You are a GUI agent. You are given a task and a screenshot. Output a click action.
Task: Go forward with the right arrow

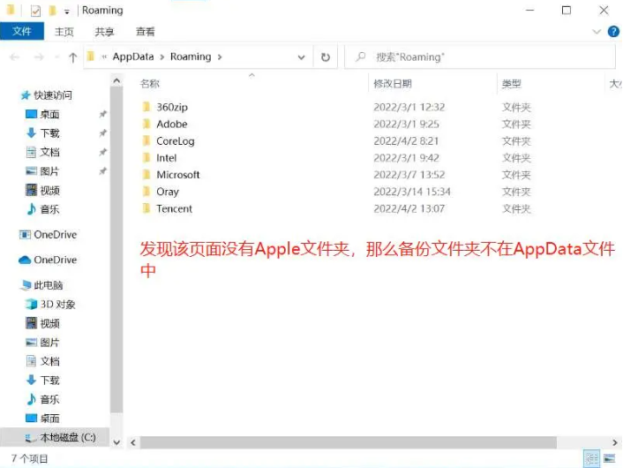coord(39,57)
